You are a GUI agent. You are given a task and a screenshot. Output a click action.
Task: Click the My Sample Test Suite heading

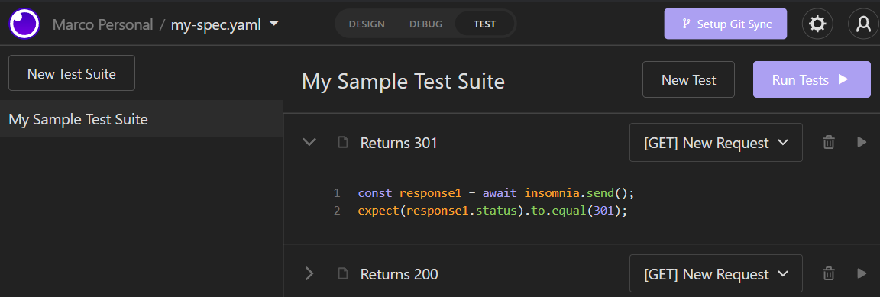coord(403,81)
